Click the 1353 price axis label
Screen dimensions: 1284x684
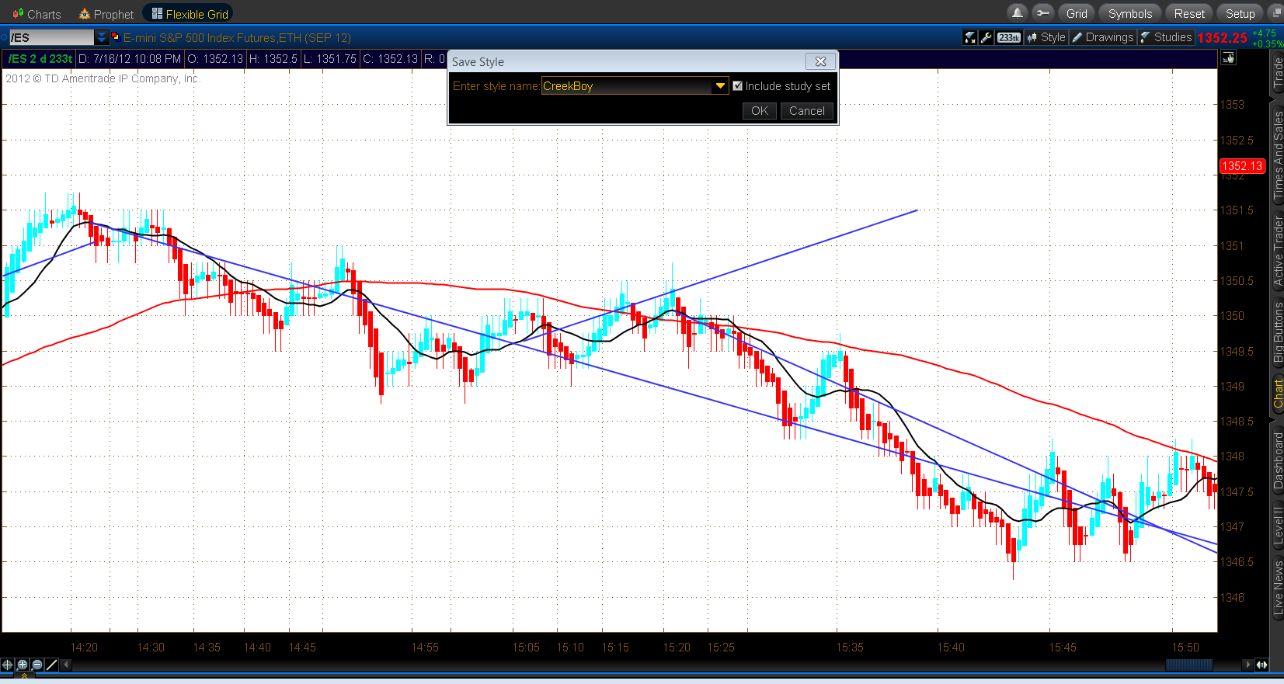point(1232,105)
